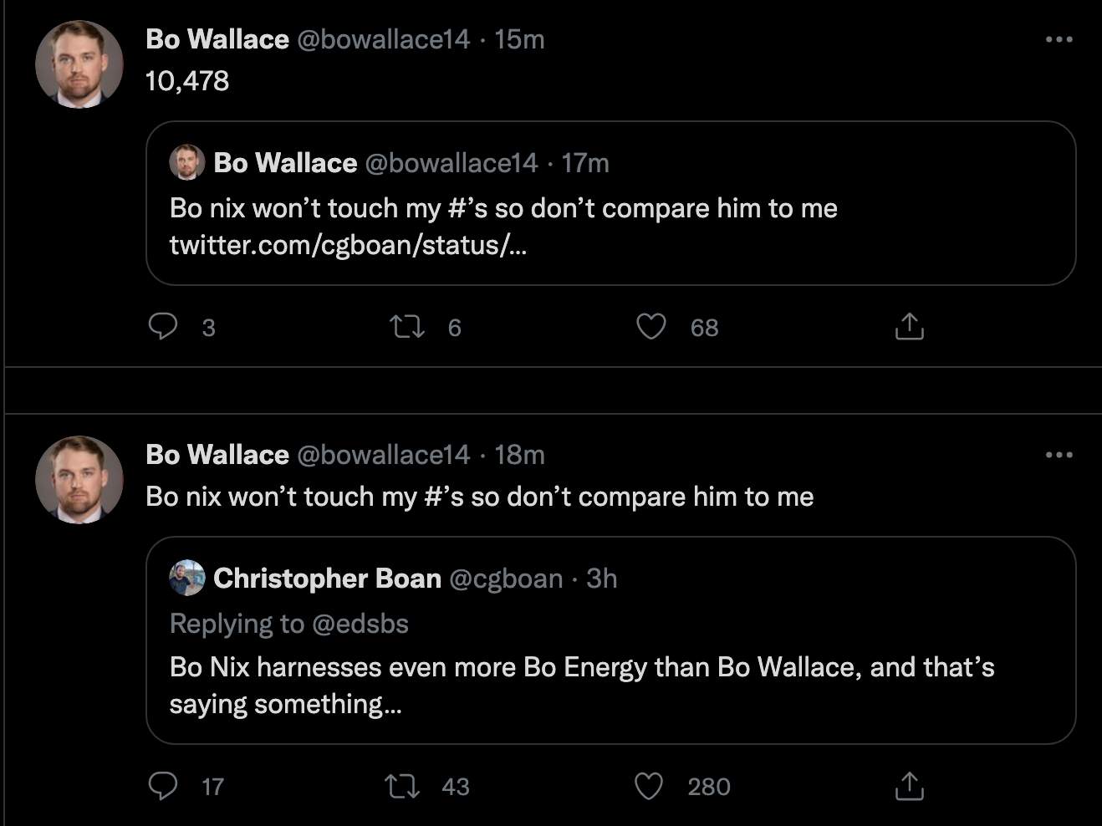Open the more options menu on the bottom tweet
Image resolution: width=1102 pixels, height=826 pixels.
[x=1059, y=454]
